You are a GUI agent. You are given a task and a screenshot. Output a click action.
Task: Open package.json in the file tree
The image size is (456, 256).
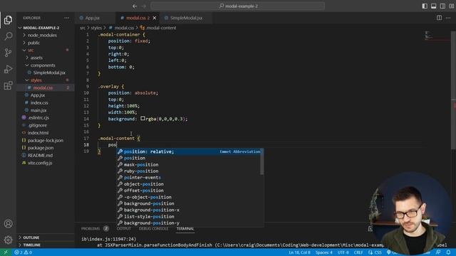45,148
